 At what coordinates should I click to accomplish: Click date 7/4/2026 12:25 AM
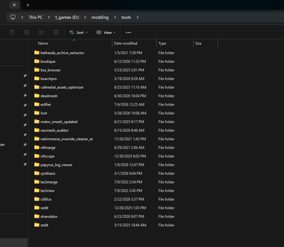coord(129,105)
